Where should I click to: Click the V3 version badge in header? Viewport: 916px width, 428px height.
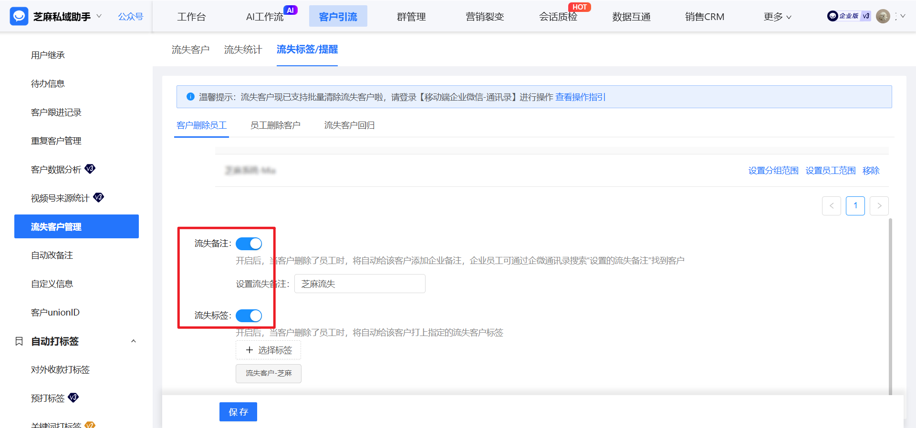point(865,16)
